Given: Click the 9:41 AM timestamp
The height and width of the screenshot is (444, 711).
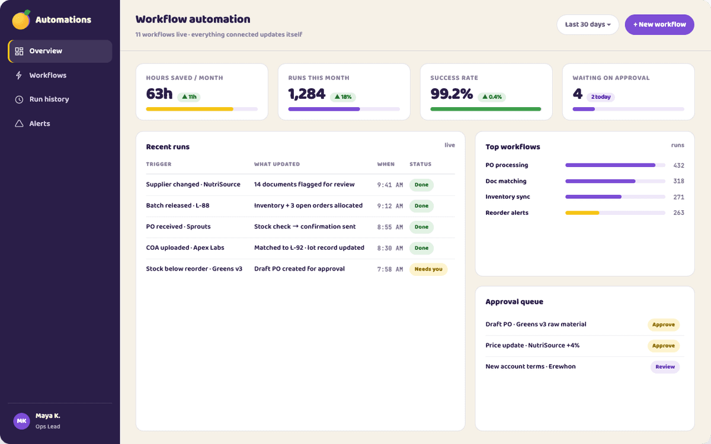Looking at the screenshot, I should click(x=390, y=185).
